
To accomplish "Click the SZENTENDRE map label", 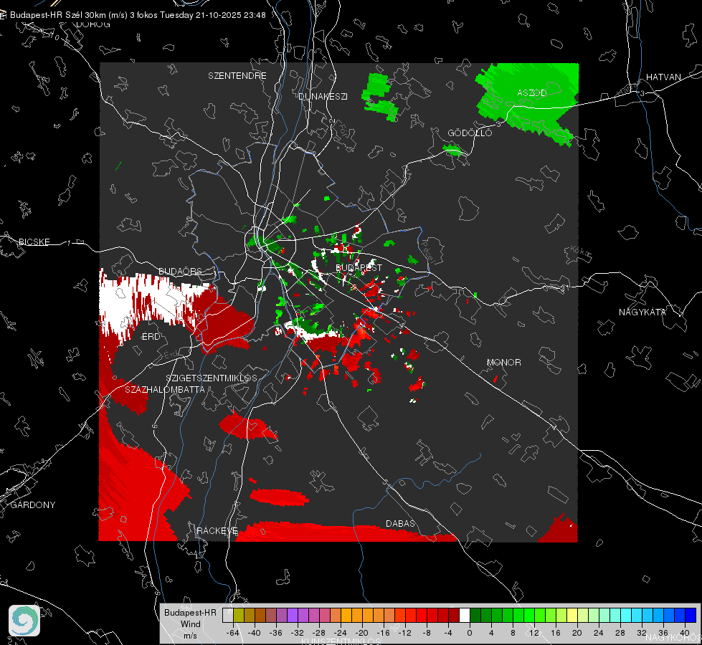I will coord(237,76).
